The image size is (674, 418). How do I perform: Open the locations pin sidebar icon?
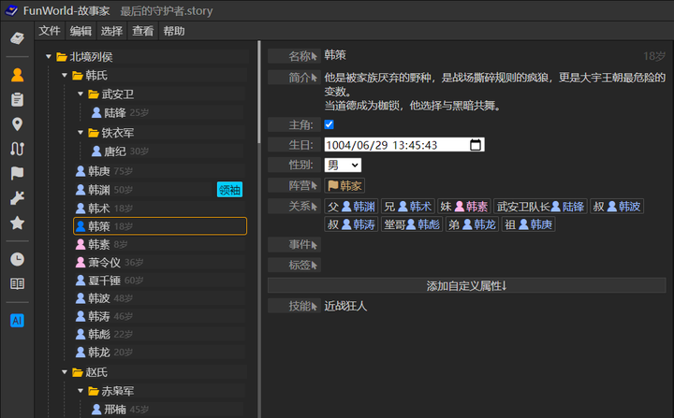[17, 124]
